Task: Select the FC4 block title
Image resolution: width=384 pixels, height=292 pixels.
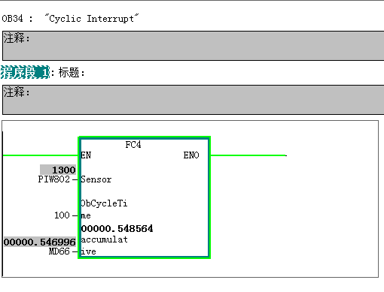Action: (x=133, y=144)
